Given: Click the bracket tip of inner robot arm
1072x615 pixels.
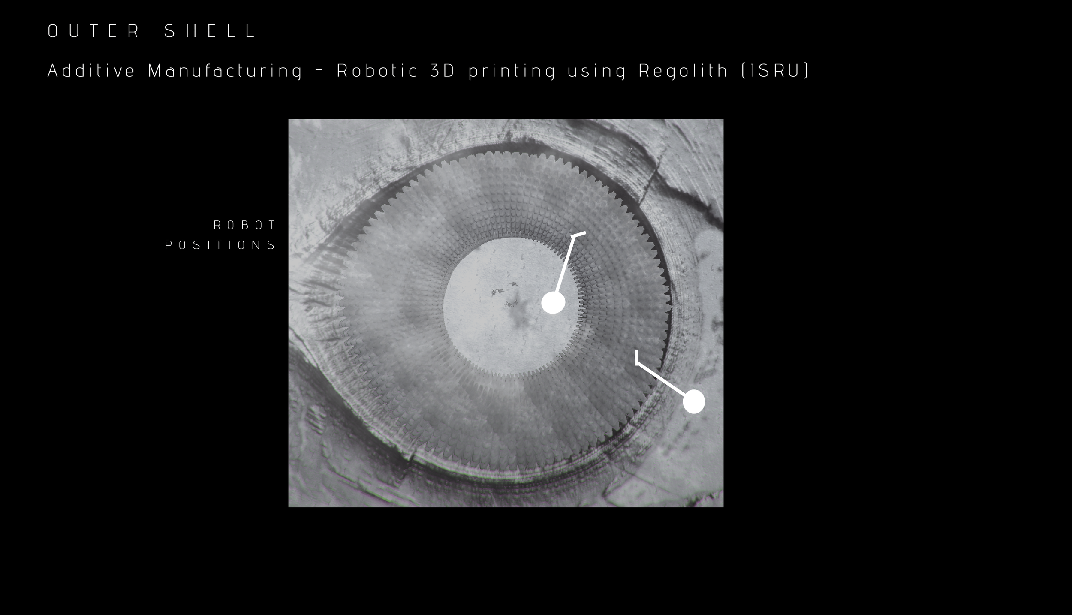Looking at the screenshot, I should [578, 234].
